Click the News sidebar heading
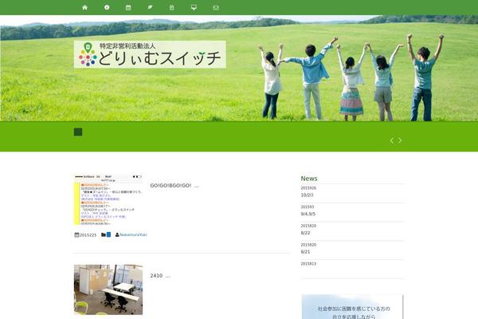This screenshot has width=478, height=319. pyautogui.click(x=309, y=179)
